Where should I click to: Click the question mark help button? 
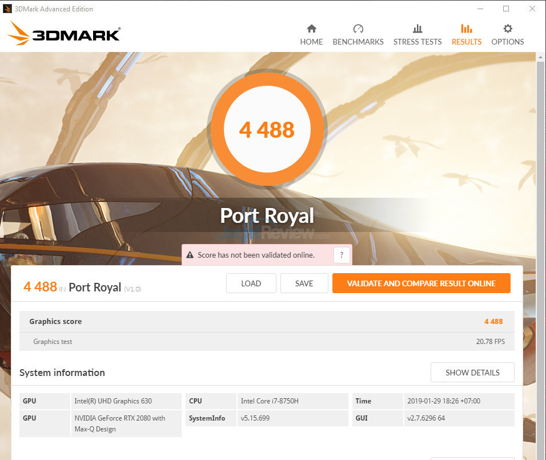[x=342, y=255]
